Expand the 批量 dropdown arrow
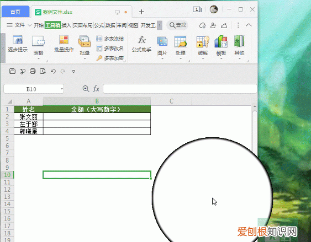 pyautogui.click(x=85, y=58)
